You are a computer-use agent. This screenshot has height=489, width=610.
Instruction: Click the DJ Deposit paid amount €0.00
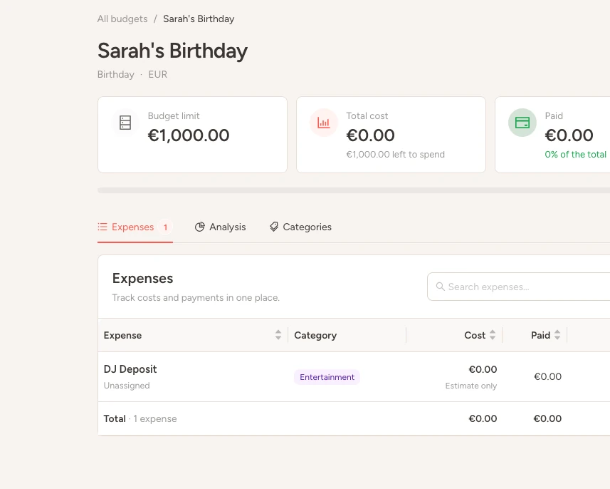point(548,376)
